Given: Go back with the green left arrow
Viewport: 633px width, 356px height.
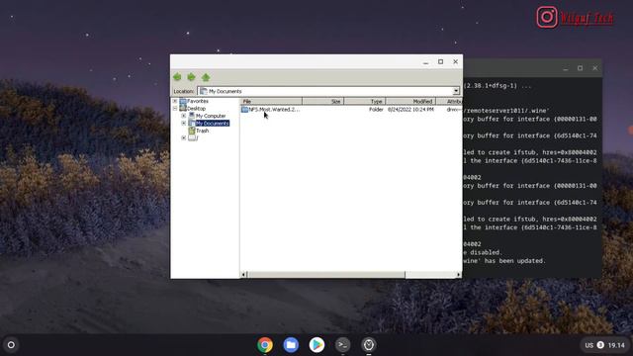Looking at the screenshot, I should [x=177, y=77].
